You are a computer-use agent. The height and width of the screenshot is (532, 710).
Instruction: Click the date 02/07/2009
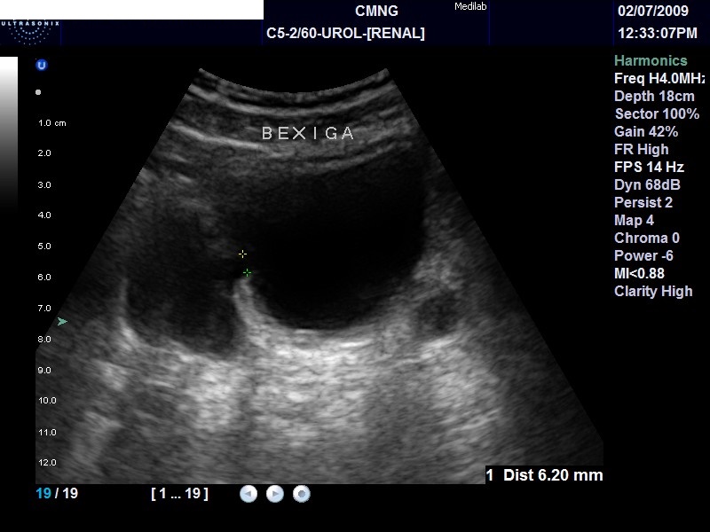pos(653,11)
